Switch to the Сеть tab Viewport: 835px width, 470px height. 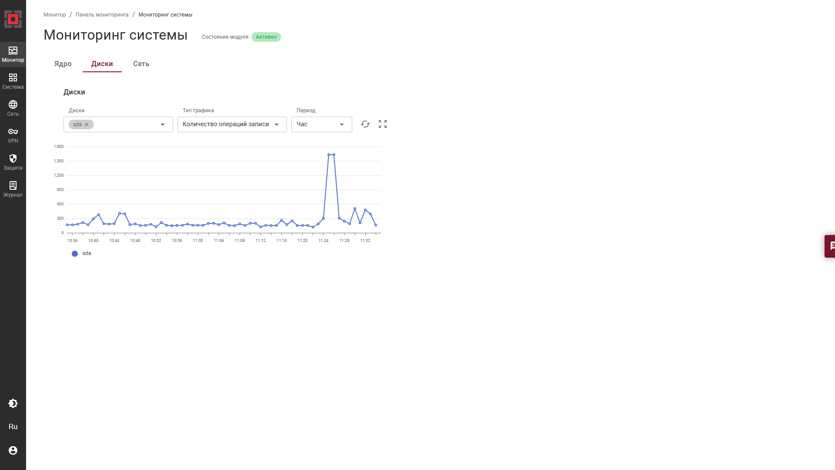(141, 64)
